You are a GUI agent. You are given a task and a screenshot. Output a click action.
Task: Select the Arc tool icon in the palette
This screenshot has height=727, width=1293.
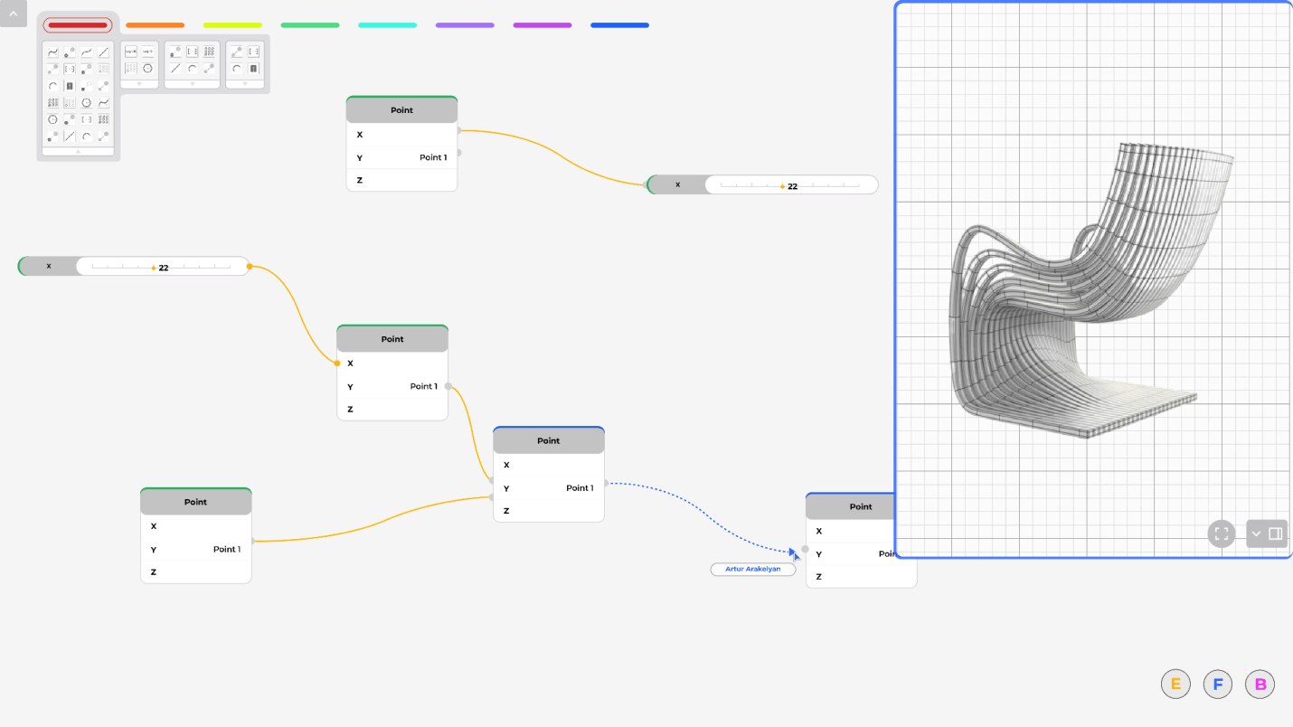[x=53, y=85]
